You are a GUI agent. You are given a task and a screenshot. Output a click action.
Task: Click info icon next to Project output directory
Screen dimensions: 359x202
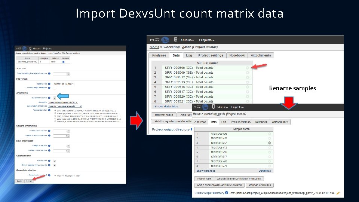[x=227, y=193]
